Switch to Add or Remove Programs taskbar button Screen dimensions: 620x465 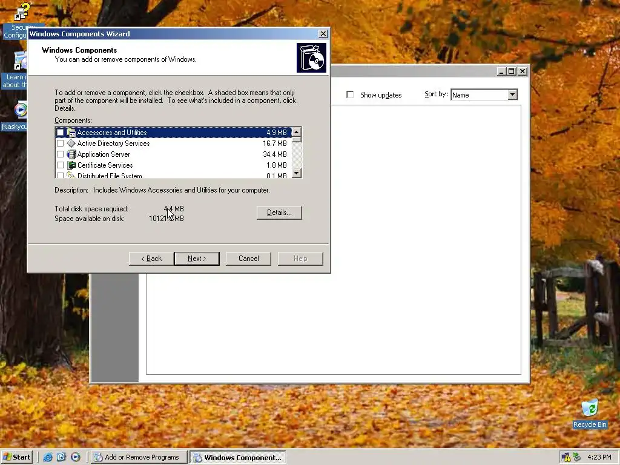[139, 457]
